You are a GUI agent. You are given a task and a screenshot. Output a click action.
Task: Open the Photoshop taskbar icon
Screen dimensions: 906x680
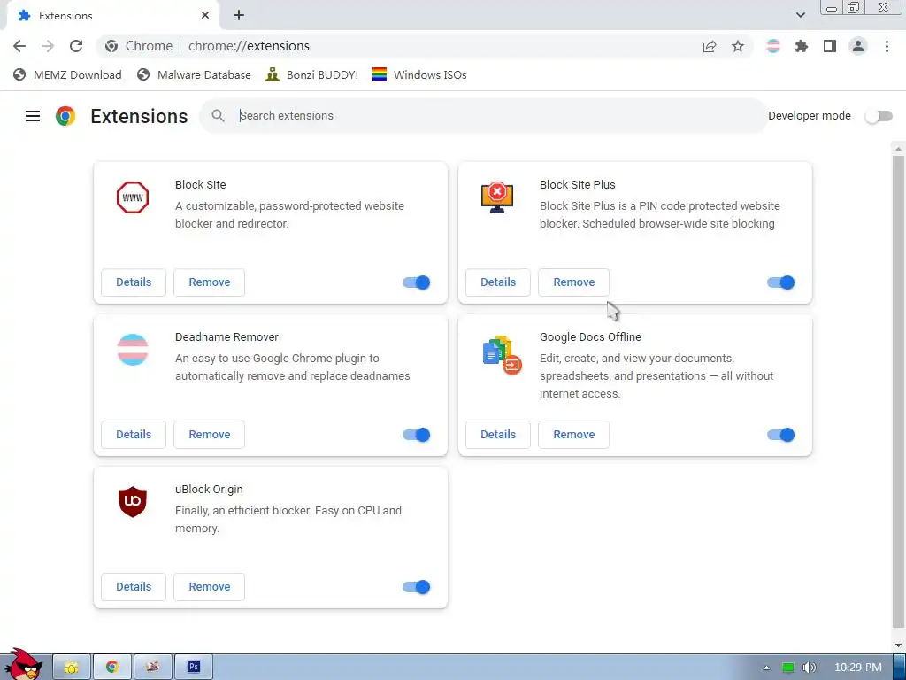point(194,668)
